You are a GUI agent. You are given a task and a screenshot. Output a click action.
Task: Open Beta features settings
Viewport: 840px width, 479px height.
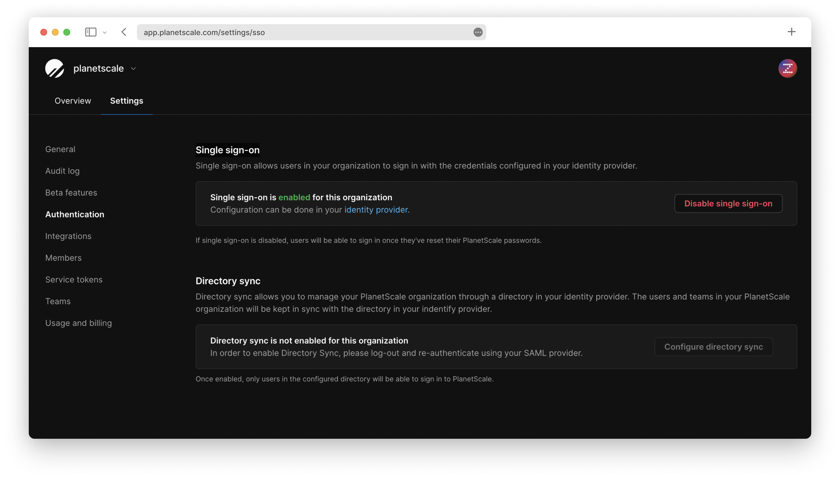point(71,192)
